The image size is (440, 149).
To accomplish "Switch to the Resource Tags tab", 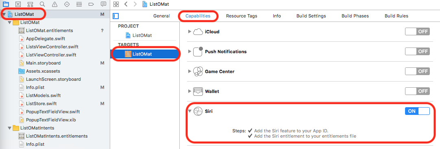I will (242, 16).
